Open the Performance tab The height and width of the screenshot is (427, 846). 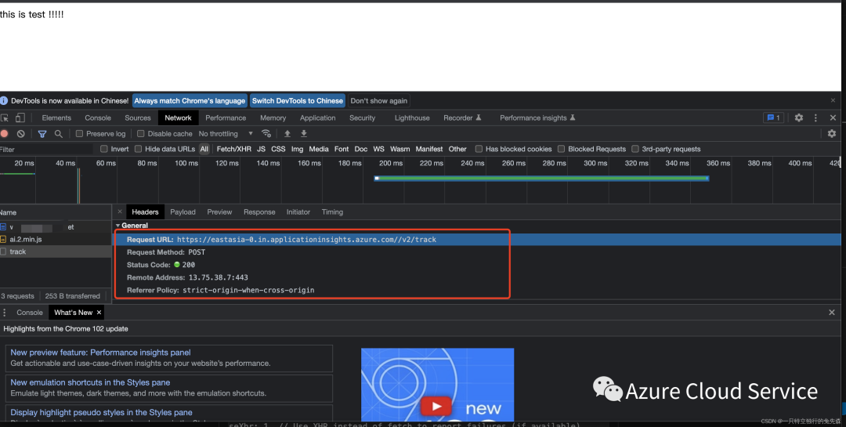(x=226, y=118)
